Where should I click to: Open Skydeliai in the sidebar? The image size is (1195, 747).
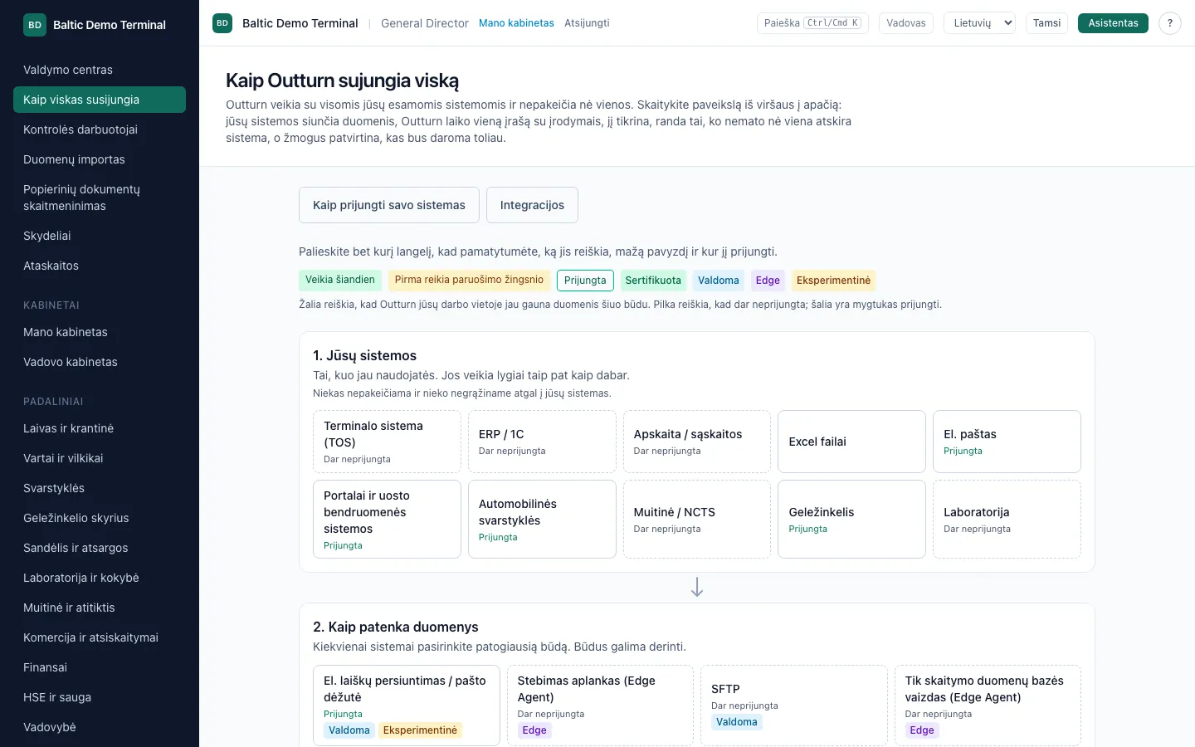tap(100, 236)
